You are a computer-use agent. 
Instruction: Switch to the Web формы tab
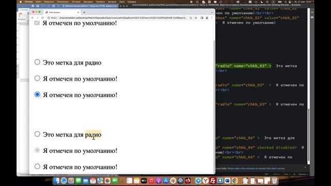pyautogui.click(x=62, y=12)
